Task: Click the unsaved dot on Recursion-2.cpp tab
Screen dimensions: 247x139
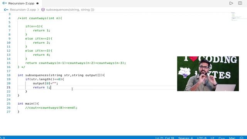Action: tap(37, 3)
